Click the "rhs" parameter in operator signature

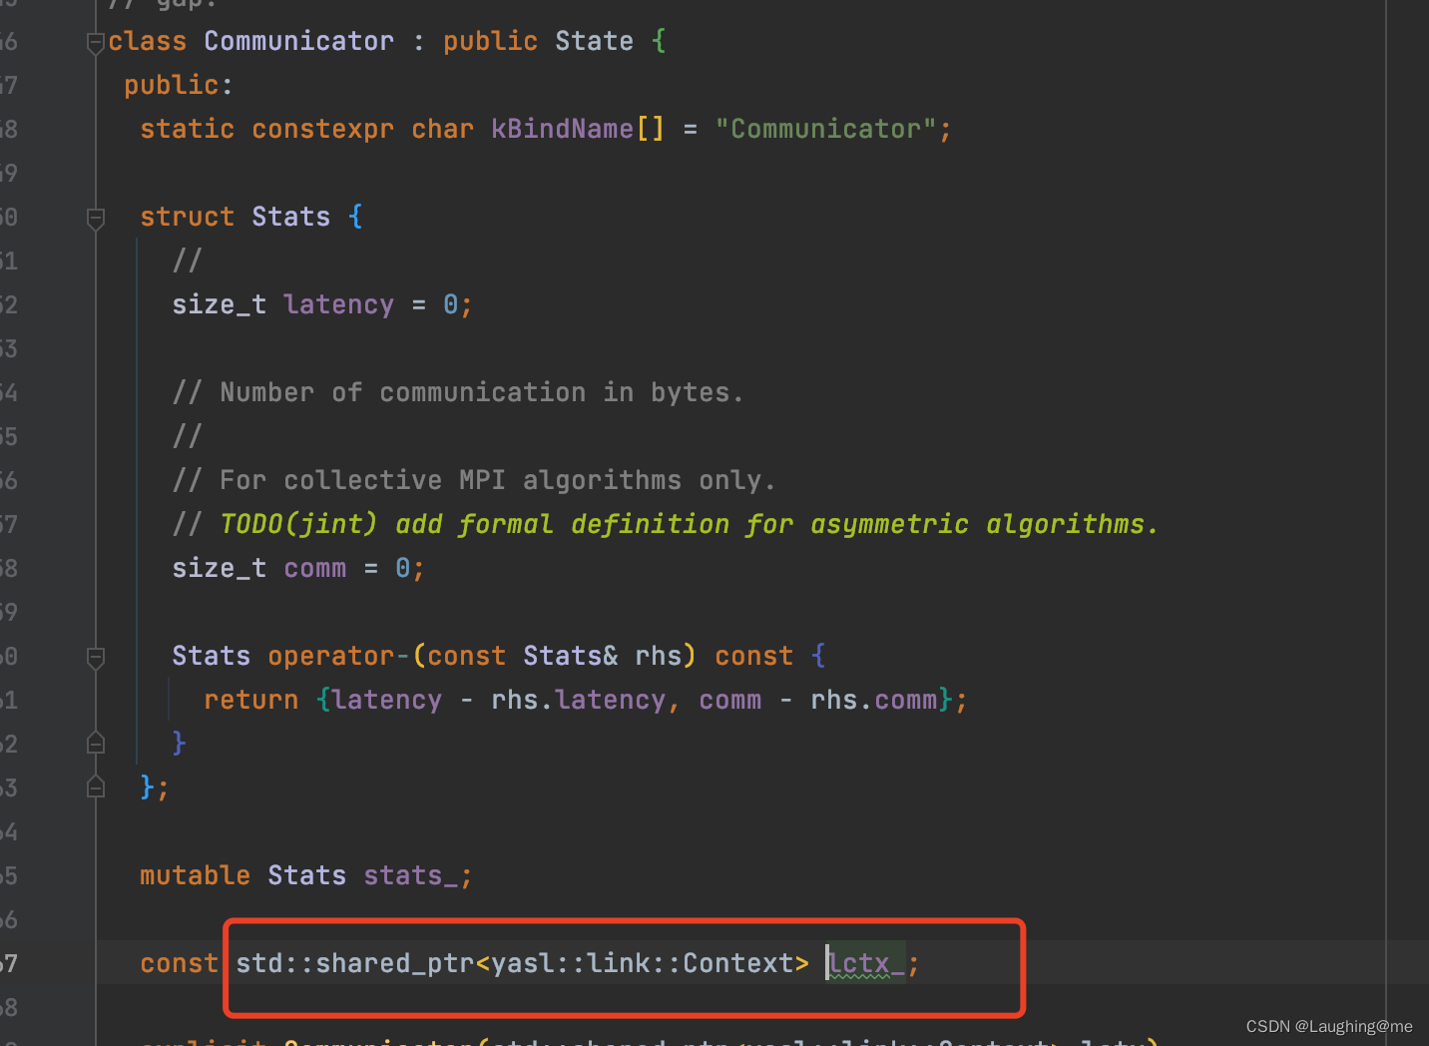658,656
